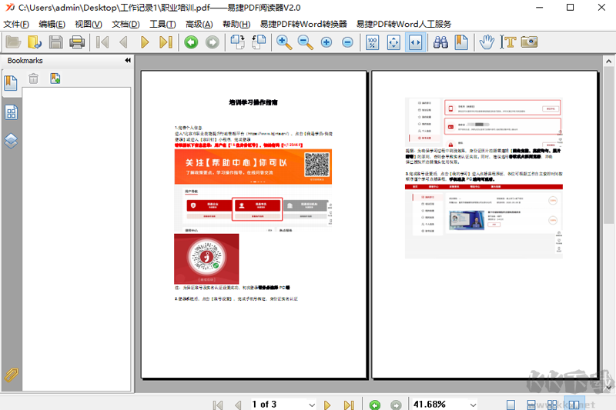Click 易捷PDF转Word转换器 menu item
616x410 pixels.
[303, 24]
